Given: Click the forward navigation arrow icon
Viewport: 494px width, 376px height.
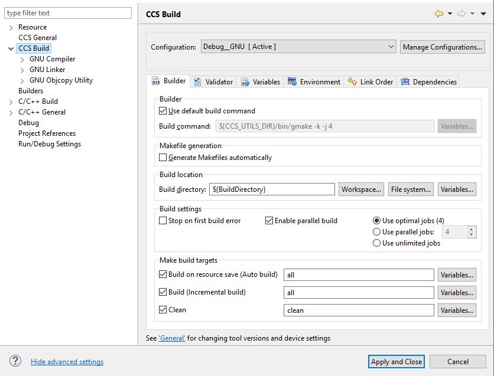Looking at the screenshot, I should (x=461, y=14).
